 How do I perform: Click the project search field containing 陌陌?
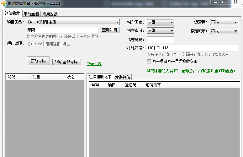click(x=62, y=30)
